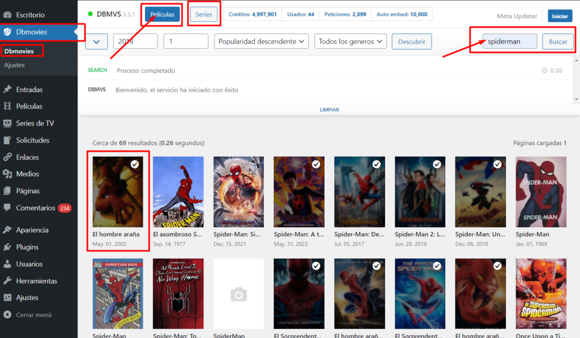
Task: Open Spider-Man Dec. 15, 2021 poster
Action: pos(238,192)
